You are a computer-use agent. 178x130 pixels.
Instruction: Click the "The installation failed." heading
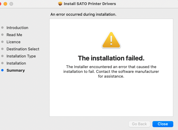coord(111,58)
